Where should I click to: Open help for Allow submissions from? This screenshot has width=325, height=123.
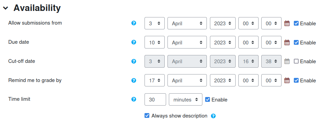134,23
